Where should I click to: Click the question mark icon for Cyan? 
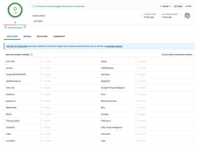pos(136,141)
